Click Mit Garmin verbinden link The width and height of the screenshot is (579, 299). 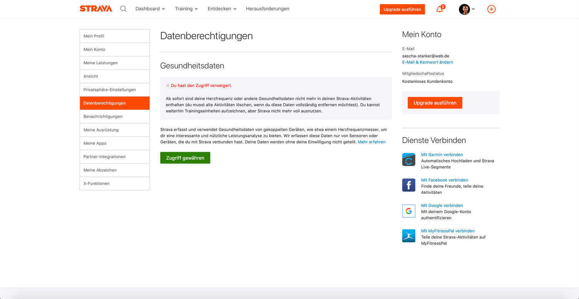point(442,155)
